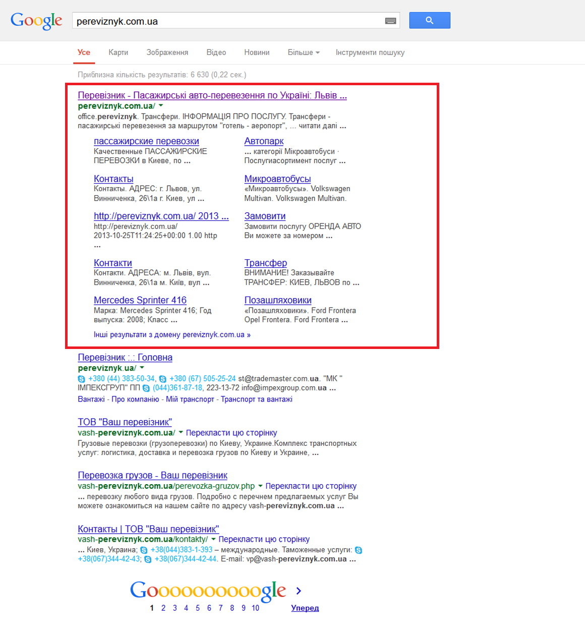Go to results page 7
Viewport: 585px width, 643px height.
220,608
